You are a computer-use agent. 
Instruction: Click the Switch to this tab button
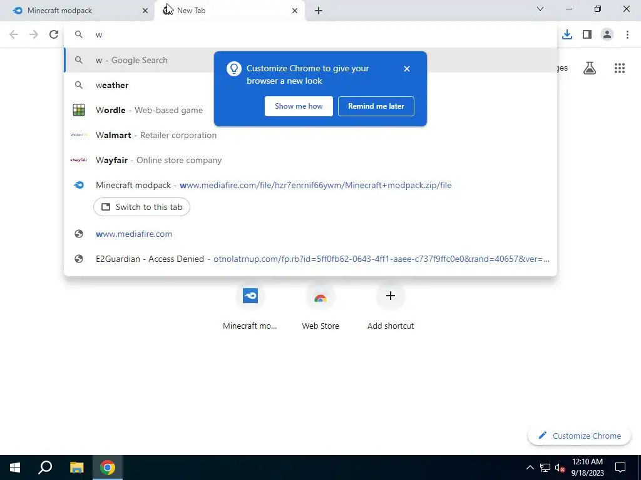pos(141,207)
